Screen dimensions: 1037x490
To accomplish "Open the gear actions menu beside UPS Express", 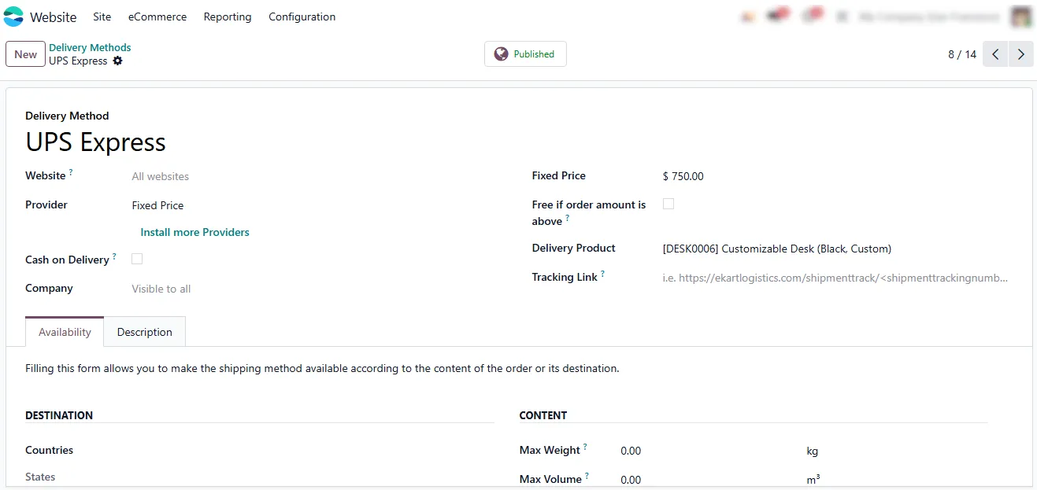I will 118,61.
